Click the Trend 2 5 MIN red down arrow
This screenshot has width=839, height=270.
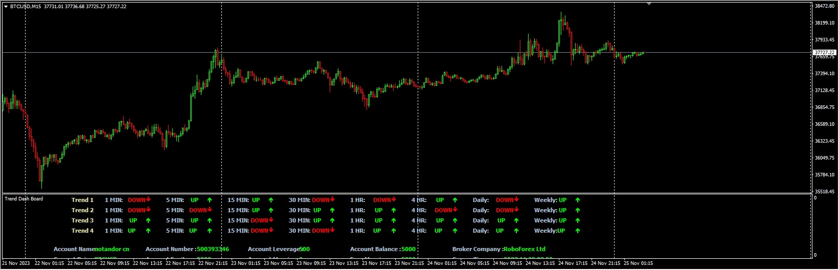tap(210, 210)
